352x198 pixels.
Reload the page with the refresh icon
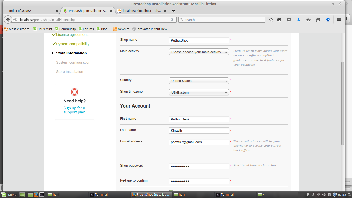(x=172, y=20)
